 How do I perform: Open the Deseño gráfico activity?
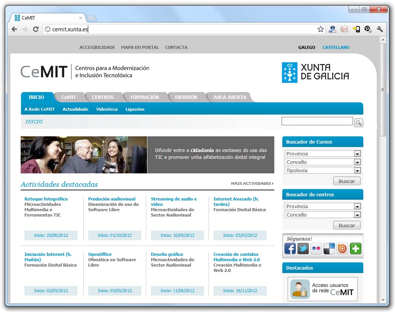coord(167,254)
